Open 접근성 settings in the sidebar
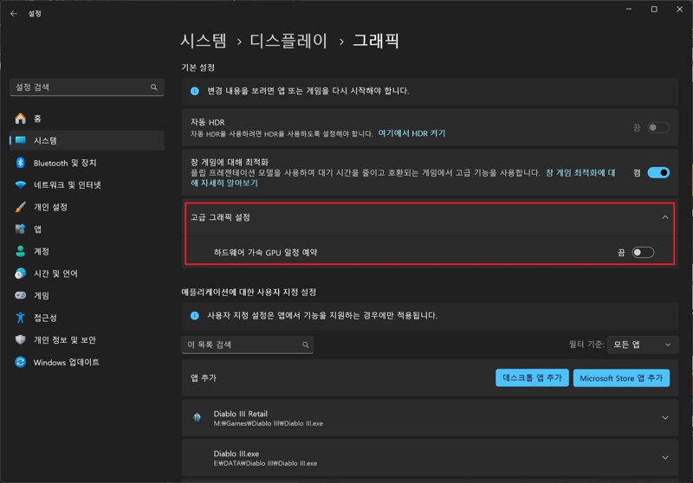This screenshot has width=693, height=483. coord(87,318)
